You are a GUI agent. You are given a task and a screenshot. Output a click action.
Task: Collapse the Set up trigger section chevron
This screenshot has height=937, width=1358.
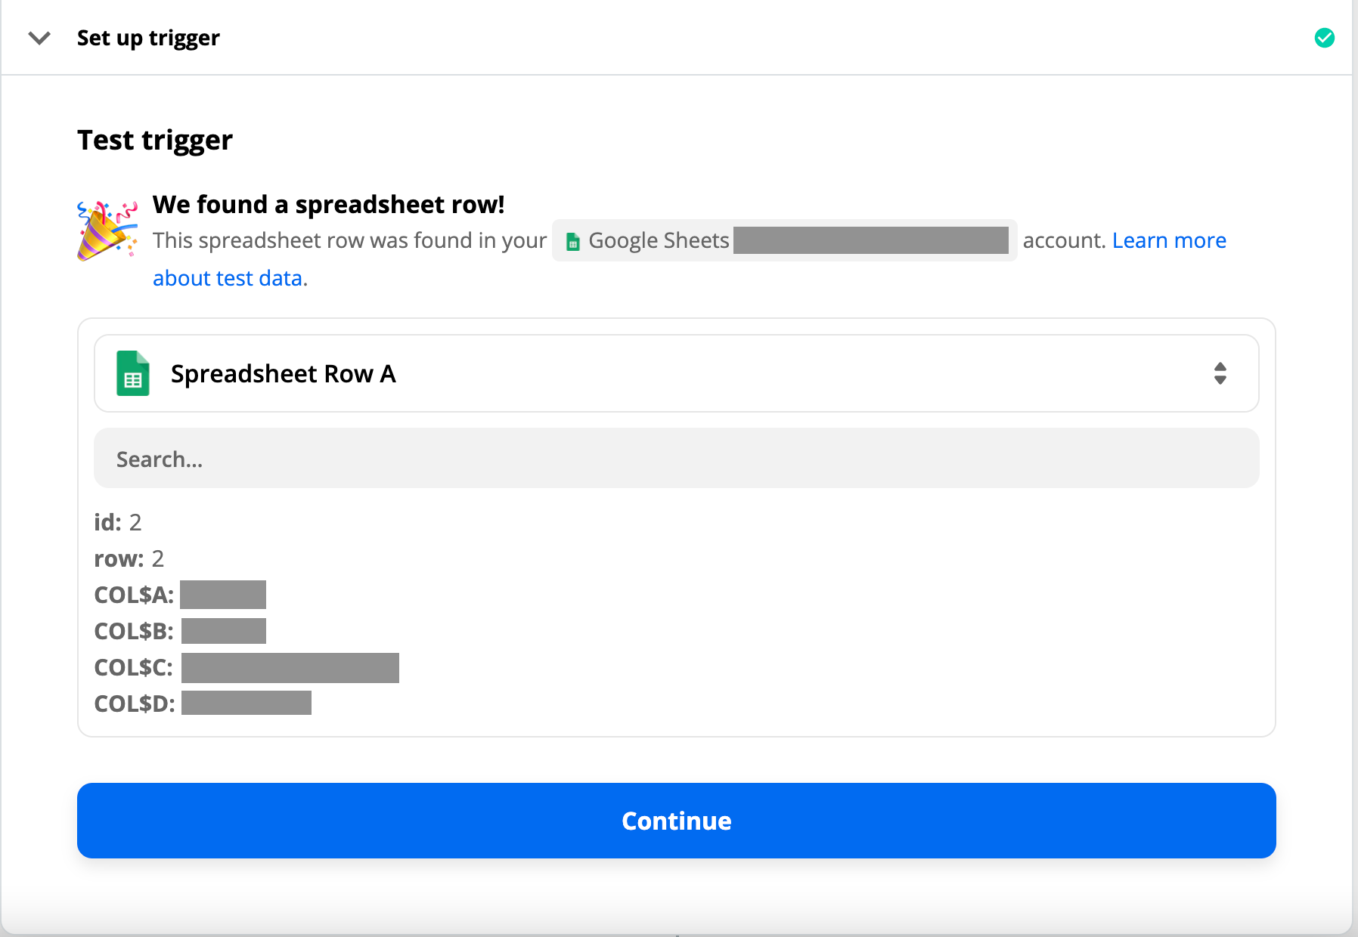click(x=39, y=38)
